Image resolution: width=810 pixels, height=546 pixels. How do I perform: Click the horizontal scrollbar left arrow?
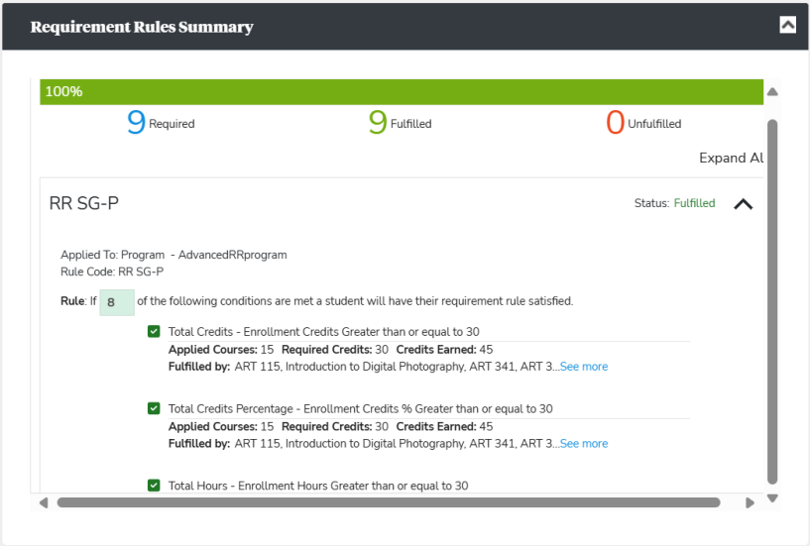(43, 502)
